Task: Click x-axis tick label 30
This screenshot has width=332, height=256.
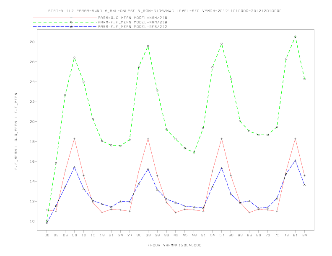Action: point(139,235)
